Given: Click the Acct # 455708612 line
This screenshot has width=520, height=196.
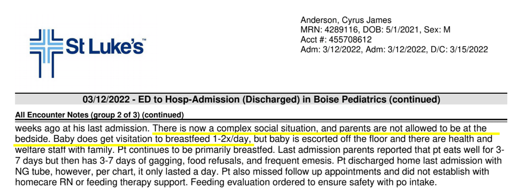Looking at the screenshot, I should (336, 40).
